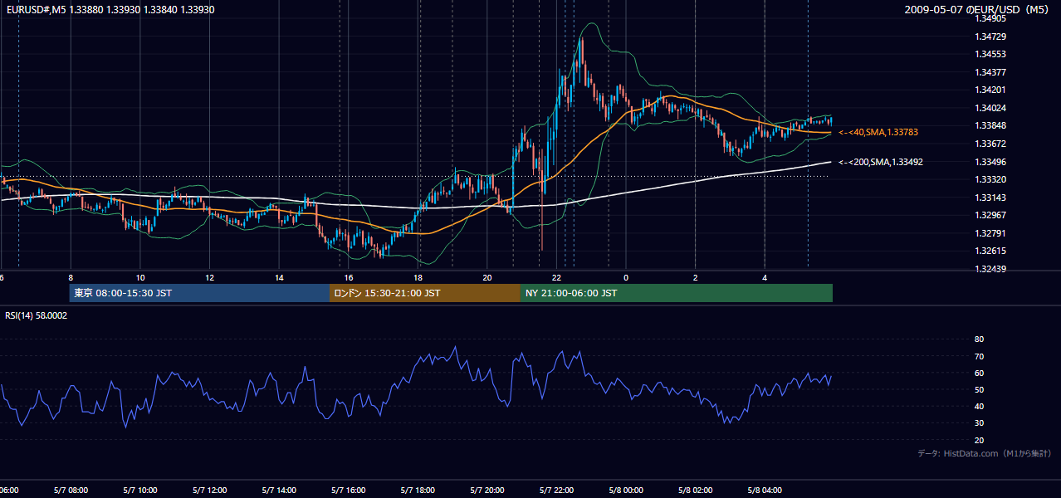Click the NY 21:00-06:00 JST session bar
Viewport: 1061px width, 498px height.
[x=677, y=293]
